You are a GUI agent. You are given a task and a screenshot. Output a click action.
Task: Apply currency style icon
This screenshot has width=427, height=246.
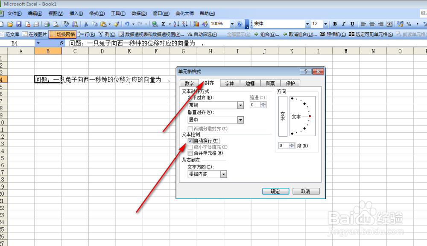coord(400,24)
